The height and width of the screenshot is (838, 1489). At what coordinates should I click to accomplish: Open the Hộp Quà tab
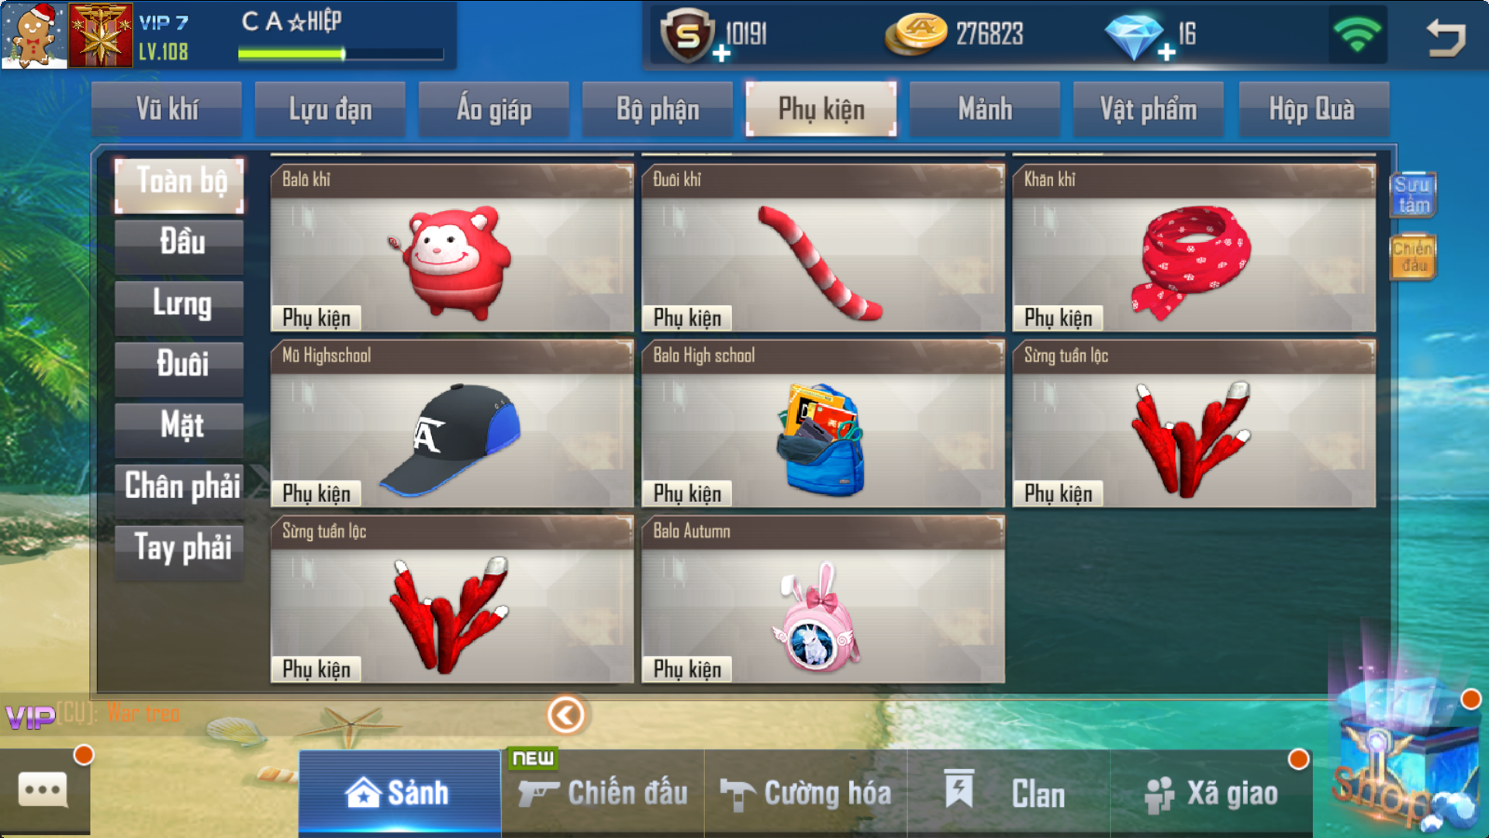pos(1312,109)
